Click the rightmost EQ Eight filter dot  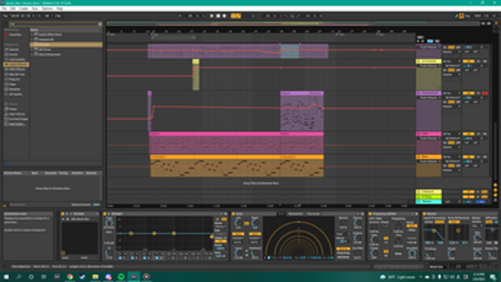click(211, 237)
